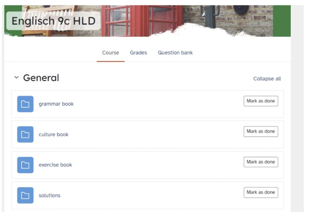
Task: Mark exercise book as done
Action: coord(261,162)
